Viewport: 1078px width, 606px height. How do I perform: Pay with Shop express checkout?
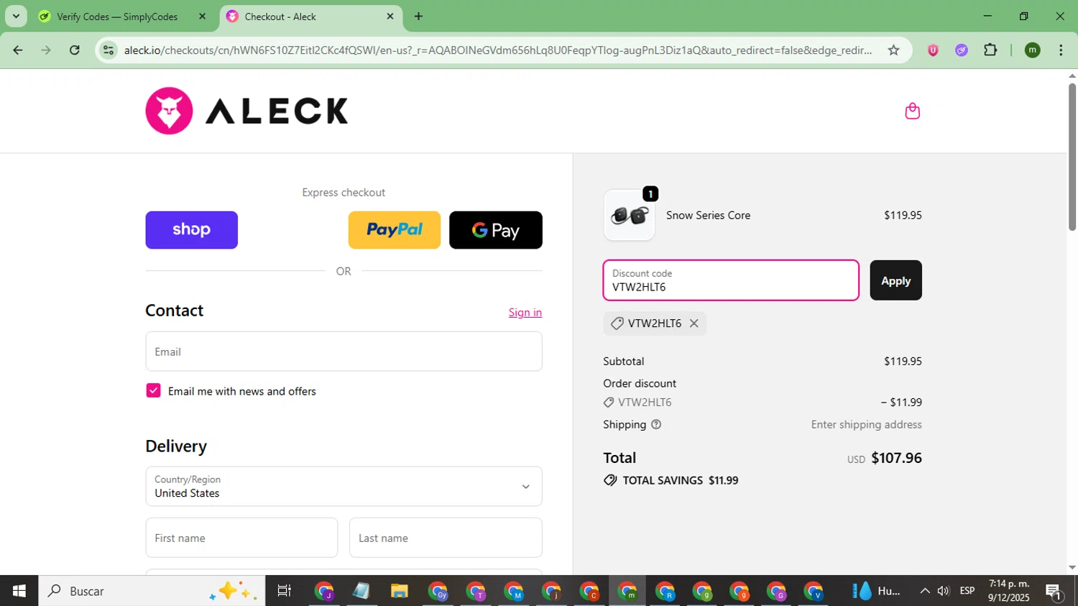point(191,230)
